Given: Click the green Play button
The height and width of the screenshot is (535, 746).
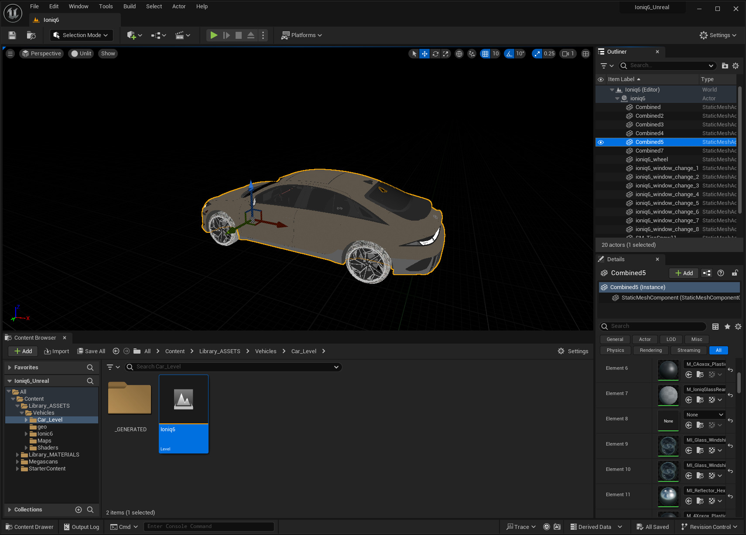Looking at the screenshot, I should (x=214, y=35).
